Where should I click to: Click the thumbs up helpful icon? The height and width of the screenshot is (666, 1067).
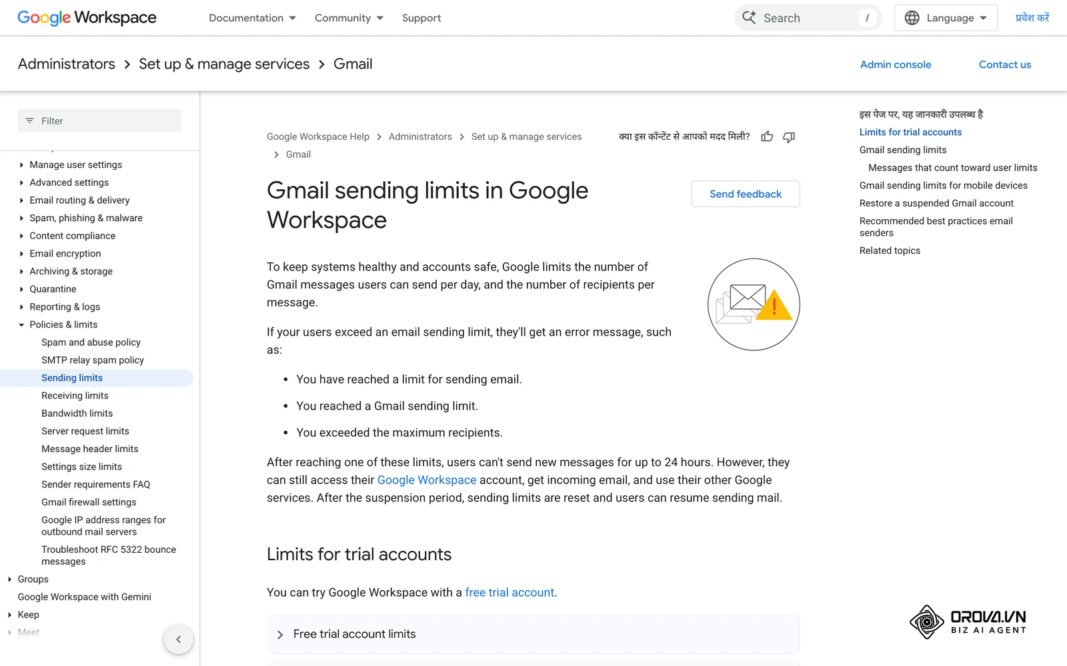coord(767,137)
